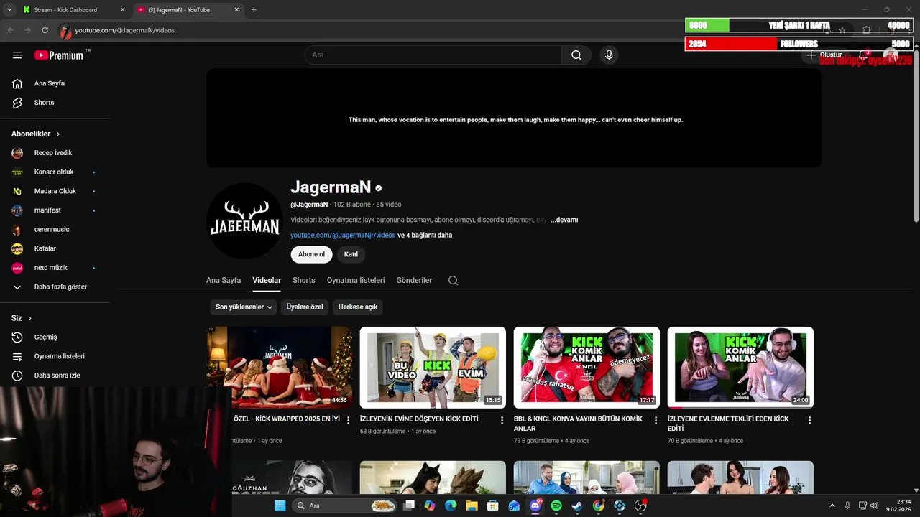Filter videos by Üyelere özel
The image size is (920, 517).
pyautogui.click(x=305, y=307)
